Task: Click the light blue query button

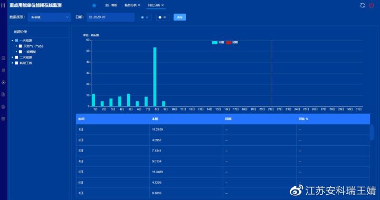Action: [x=179, y=17]
